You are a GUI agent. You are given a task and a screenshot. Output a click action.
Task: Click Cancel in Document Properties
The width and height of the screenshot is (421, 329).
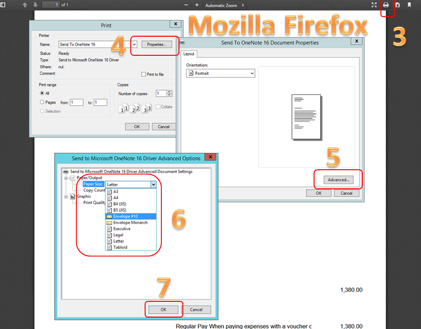[347, 193]
